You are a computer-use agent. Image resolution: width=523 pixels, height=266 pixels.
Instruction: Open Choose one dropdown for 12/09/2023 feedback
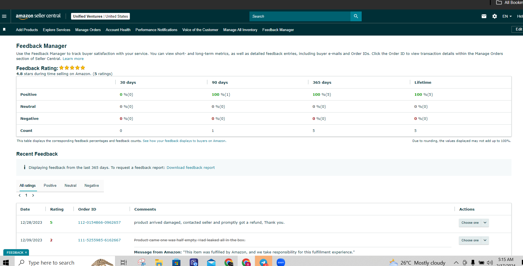click(474, 240)
